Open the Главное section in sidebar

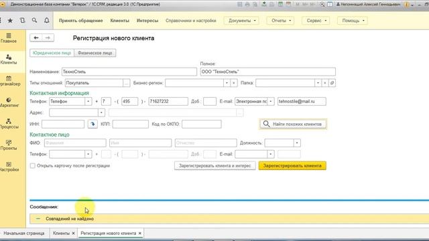point(9,38)
